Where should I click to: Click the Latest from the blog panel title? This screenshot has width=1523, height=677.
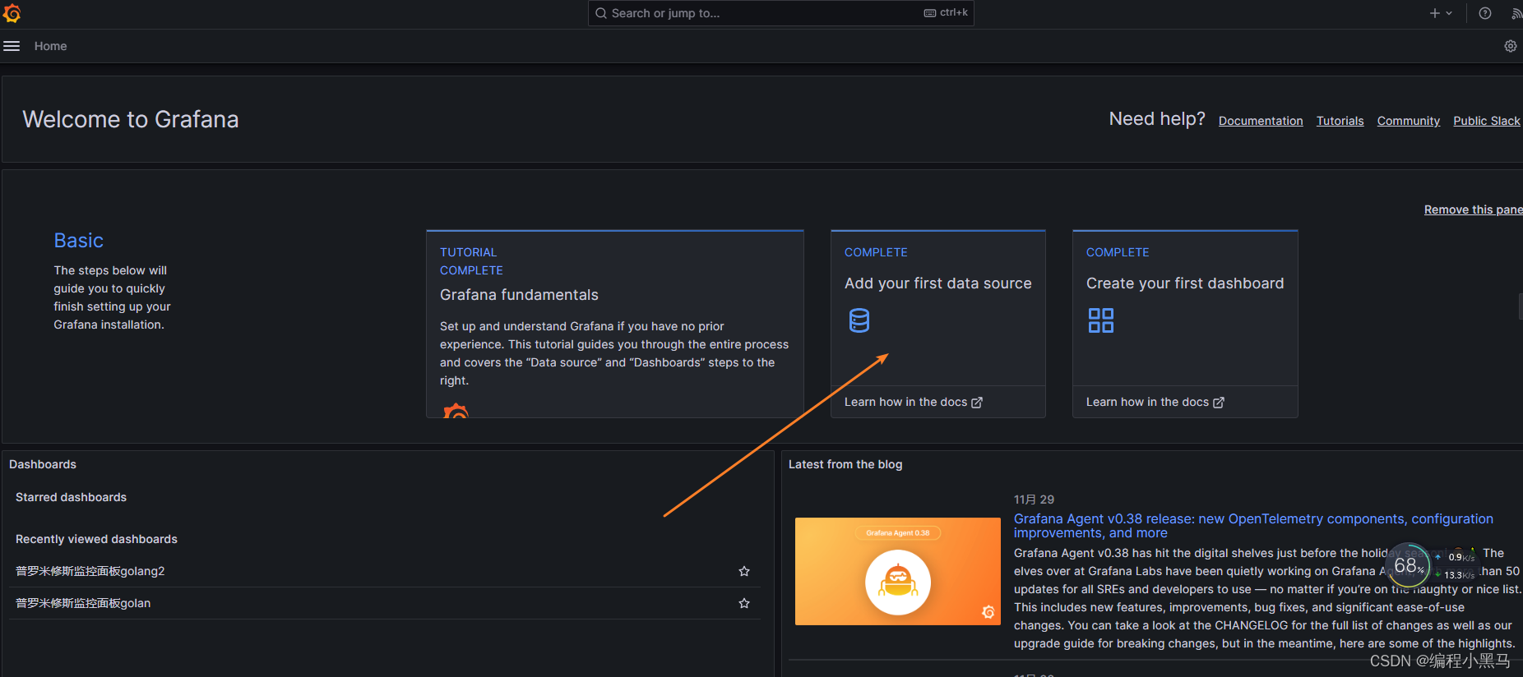(845, 464)
